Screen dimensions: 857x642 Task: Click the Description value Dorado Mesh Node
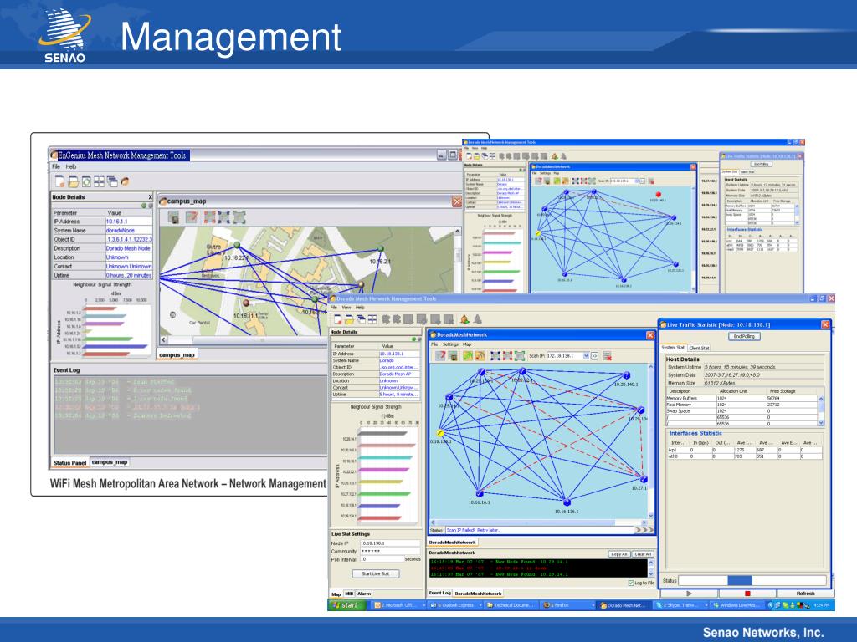[x=128, y=248]
